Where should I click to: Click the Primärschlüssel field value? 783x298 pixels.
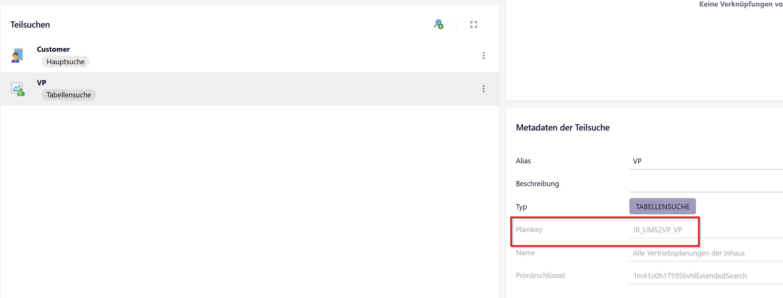690,276
